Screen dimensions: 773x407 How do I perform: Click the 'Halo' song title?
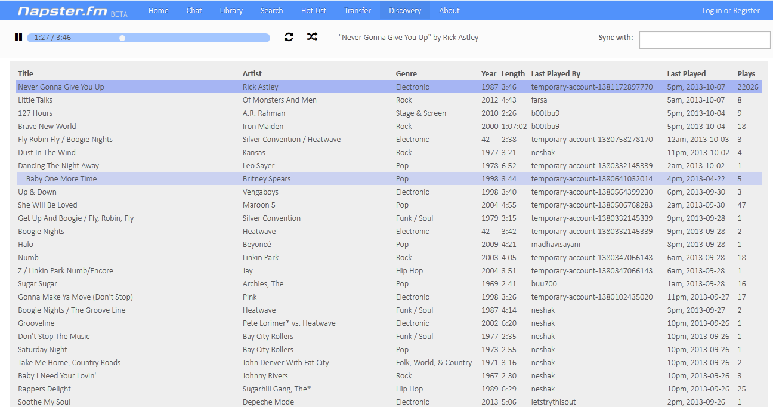(x=26, y=245)
